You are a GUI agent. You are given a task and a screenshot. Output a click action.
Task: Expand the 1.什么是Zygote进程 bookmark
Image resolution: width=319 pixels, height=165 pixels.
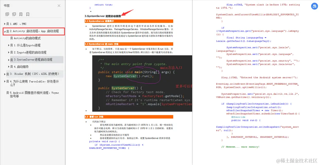coord(9,45)
